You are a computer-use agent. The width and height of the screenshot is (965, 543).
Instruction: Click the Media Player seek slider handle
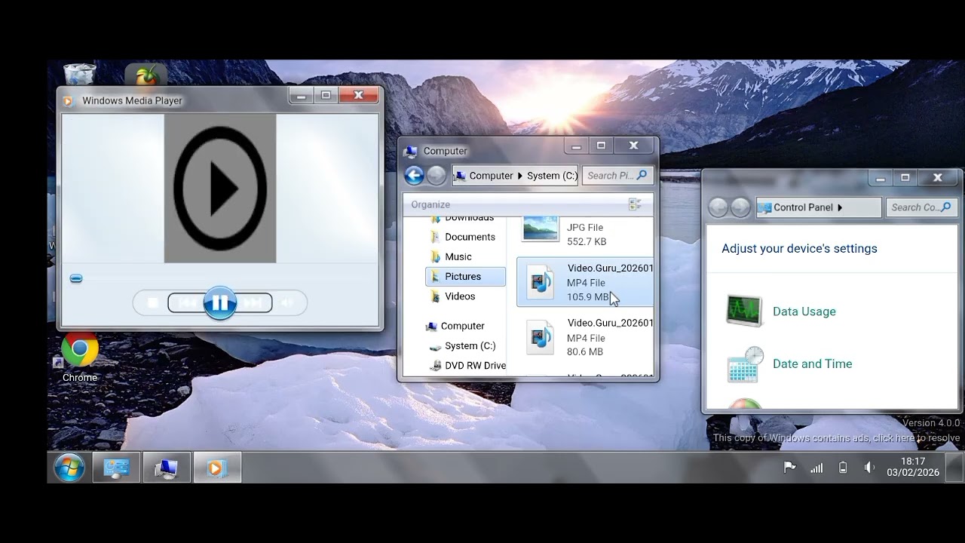(x=76, y=278)
